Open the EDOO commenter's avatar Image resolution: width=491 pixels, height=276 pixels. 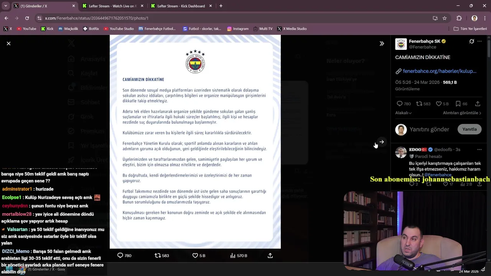click(401, 152)
